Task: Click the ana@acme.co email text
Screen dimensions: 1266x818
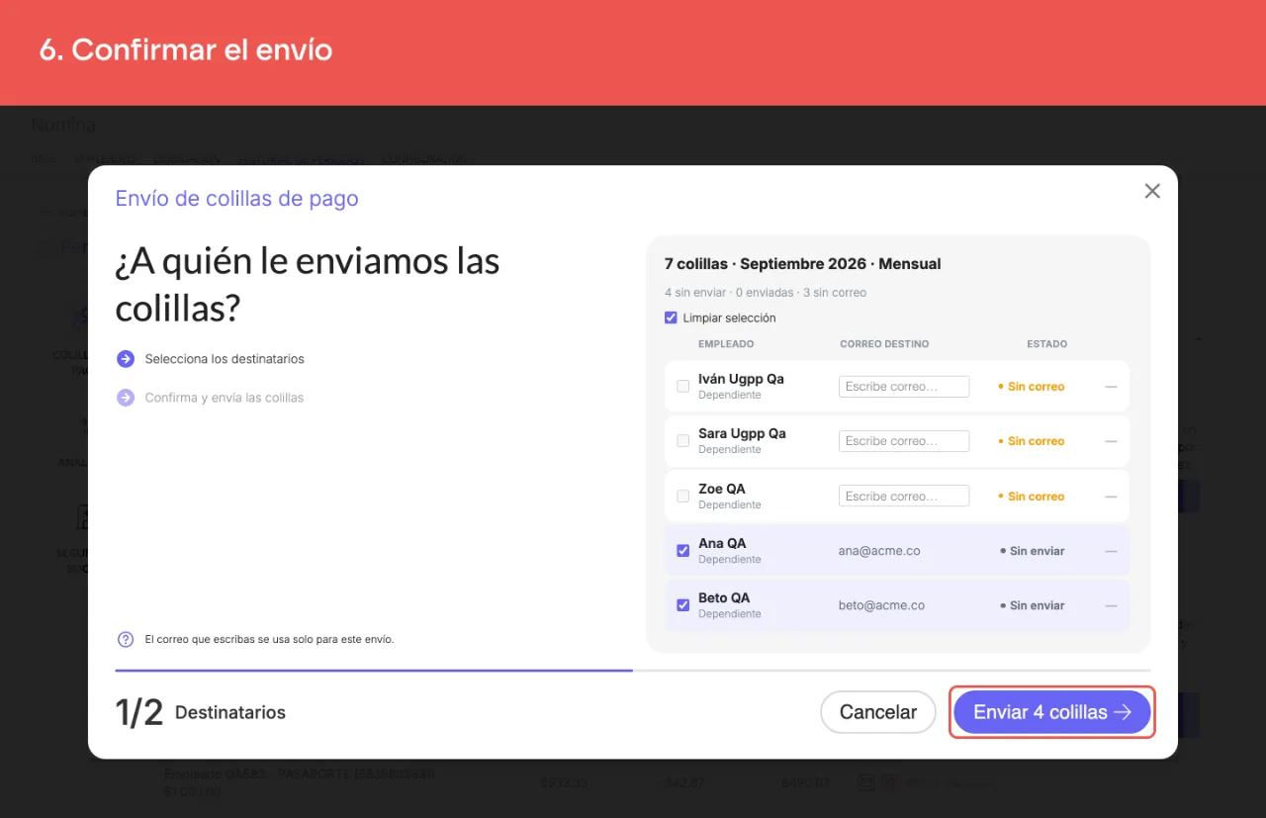Action: (x=879, y=551)
